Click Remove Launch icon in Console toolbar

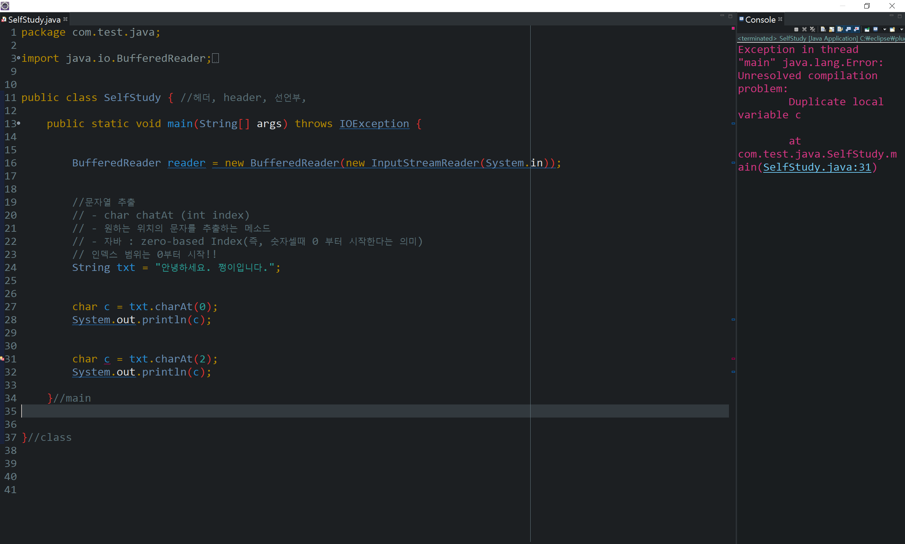805,30
